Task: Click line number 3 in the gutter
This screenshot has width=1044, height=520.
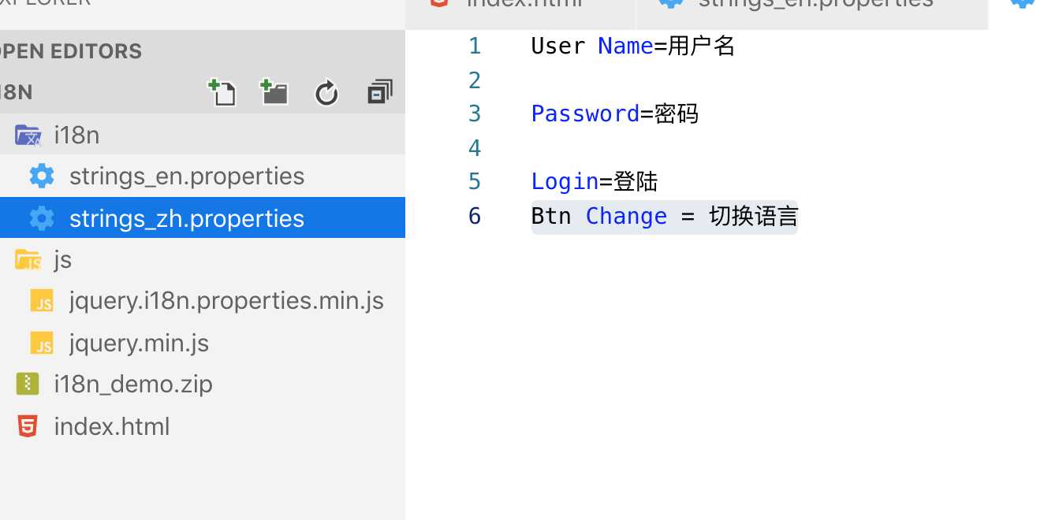Action: (x=474, y=114)
